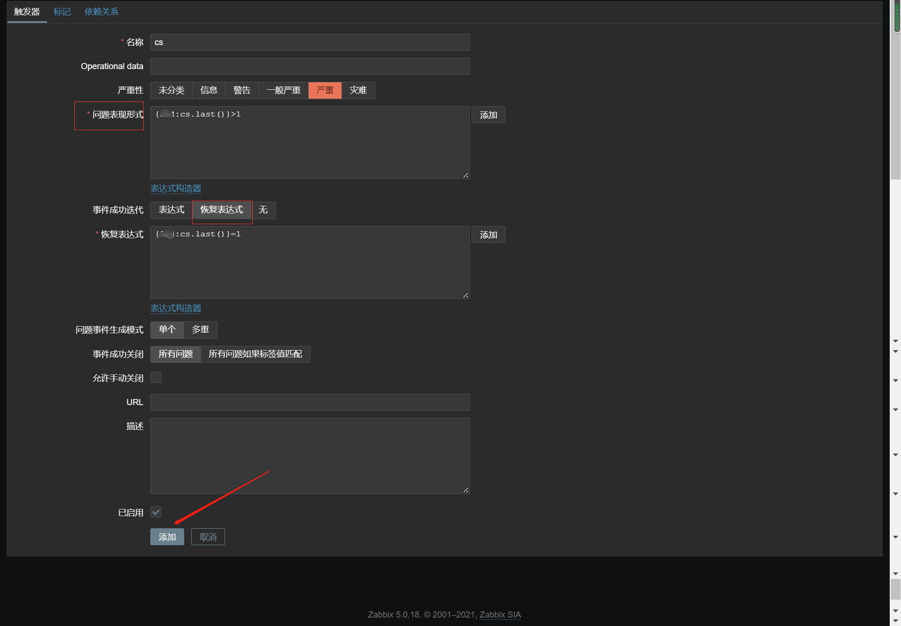
Task: Open the 依赖关系 tab
Action: pos(101,12)
